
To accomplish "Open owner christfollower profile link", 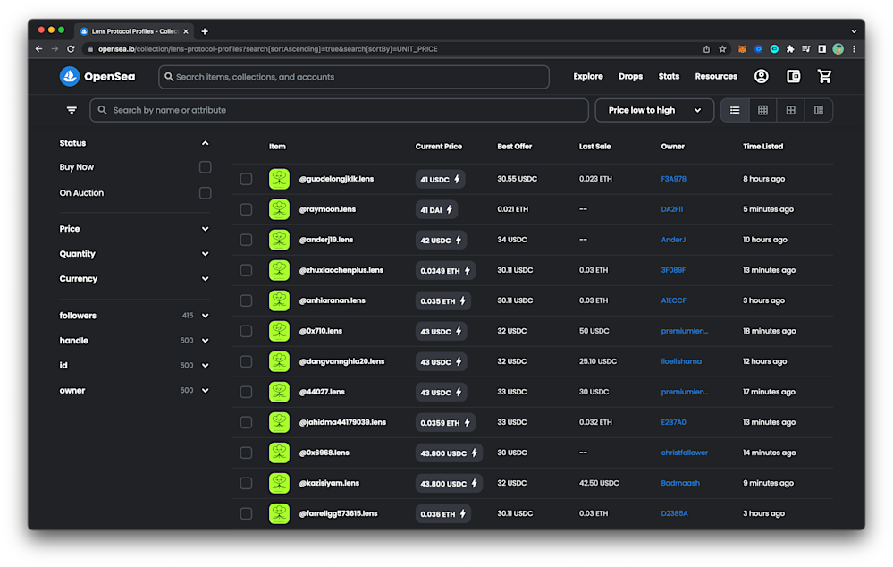I will (684, 453).
